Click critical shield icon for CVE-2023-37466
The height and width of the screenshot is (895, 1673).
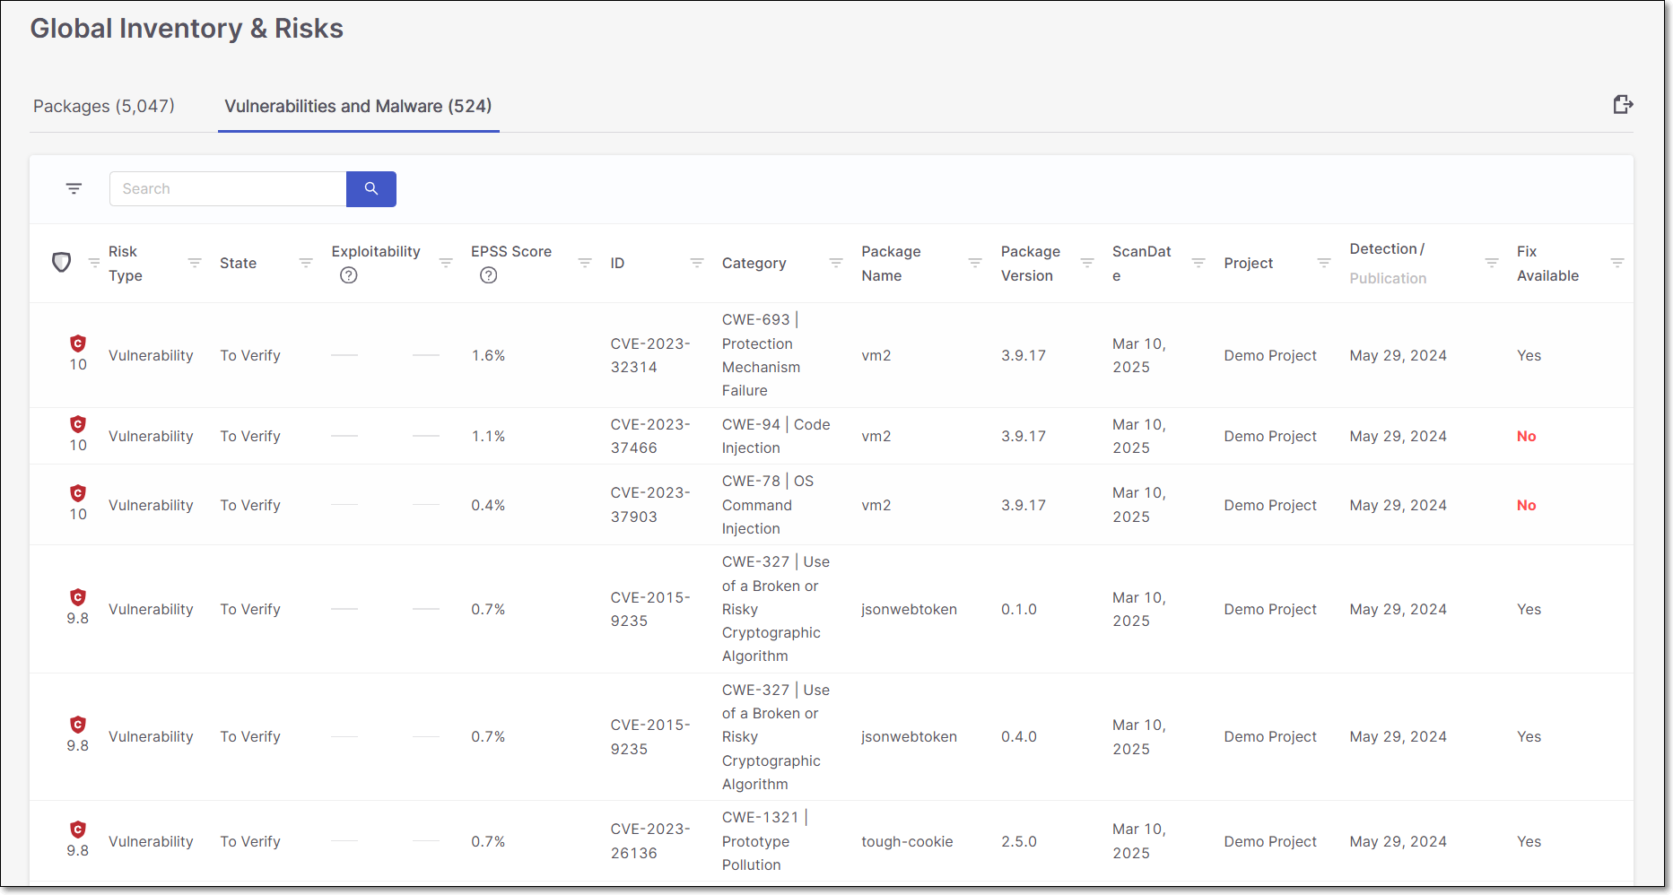click(x=78, y=424)
